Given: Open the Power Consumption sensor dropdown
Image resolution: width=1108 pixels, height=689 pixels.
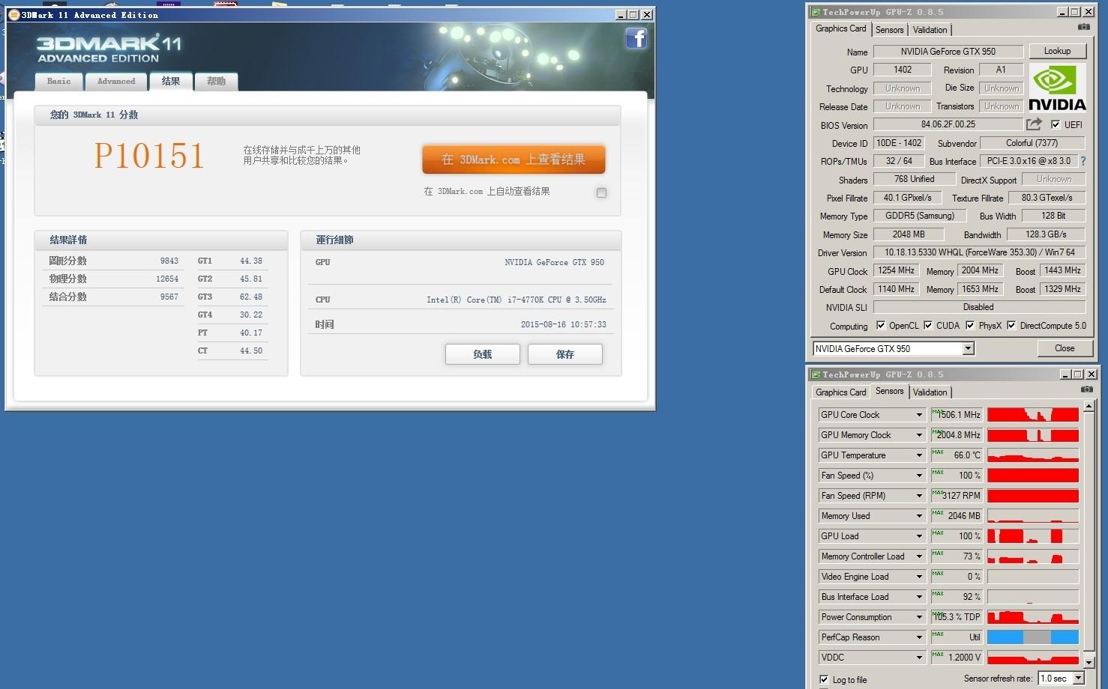Looking at the screenshot, I should tap(919, 617).
